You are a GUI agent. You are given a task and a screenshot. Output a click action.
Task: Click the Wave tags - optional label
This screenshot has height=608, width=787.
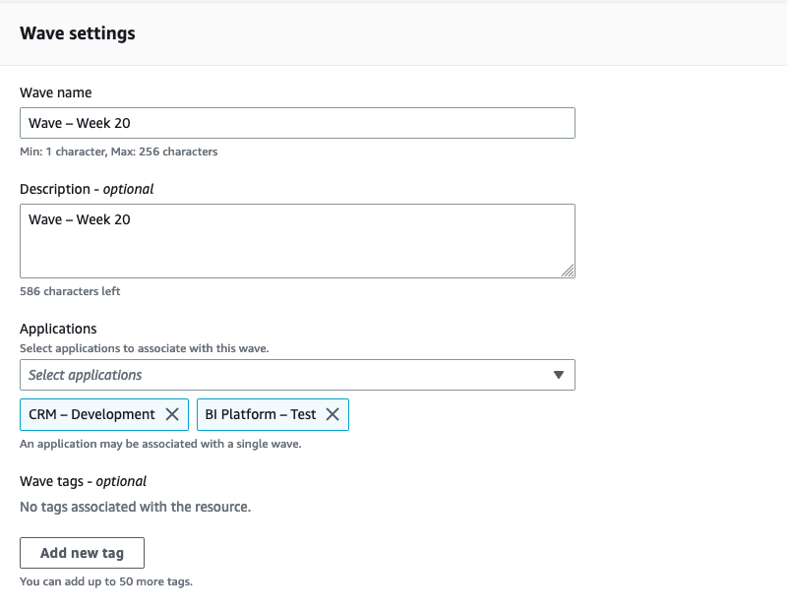pyautogui.click(x=83, y=481)
